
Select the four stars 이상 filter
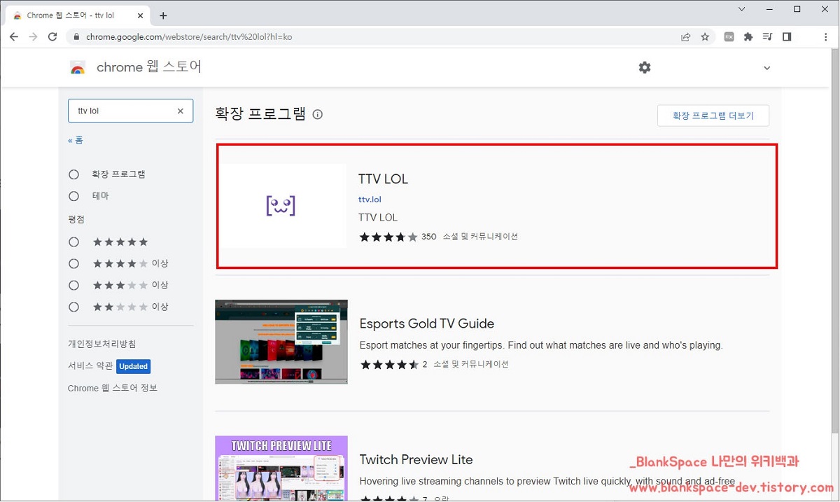[x=73, y=264]
